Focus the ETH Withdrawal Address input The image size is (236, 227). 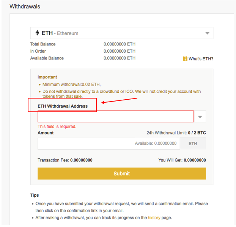click(115, 117)
